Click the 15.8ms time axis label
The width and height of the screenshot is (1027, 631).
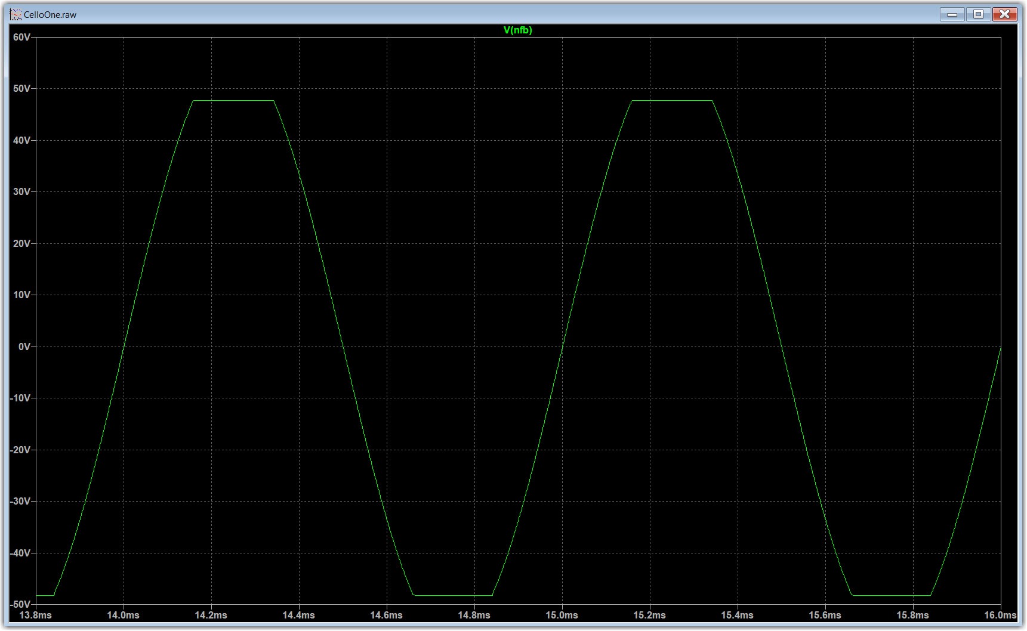913,615
